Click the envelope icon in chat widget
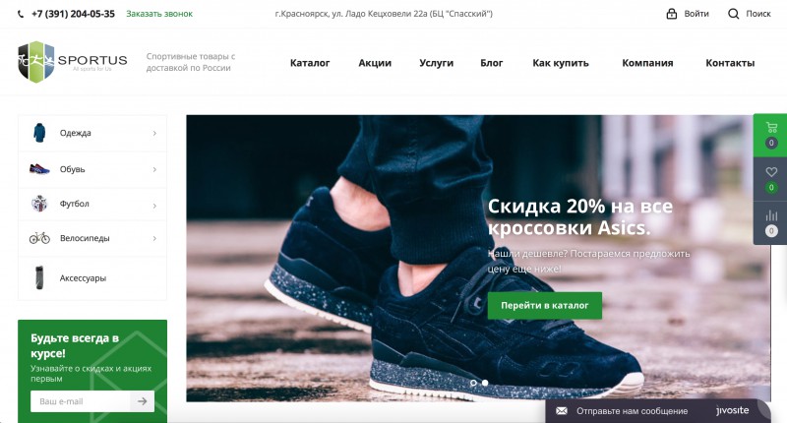This screenshot has height=423, width=787. (x=562, y=411)
